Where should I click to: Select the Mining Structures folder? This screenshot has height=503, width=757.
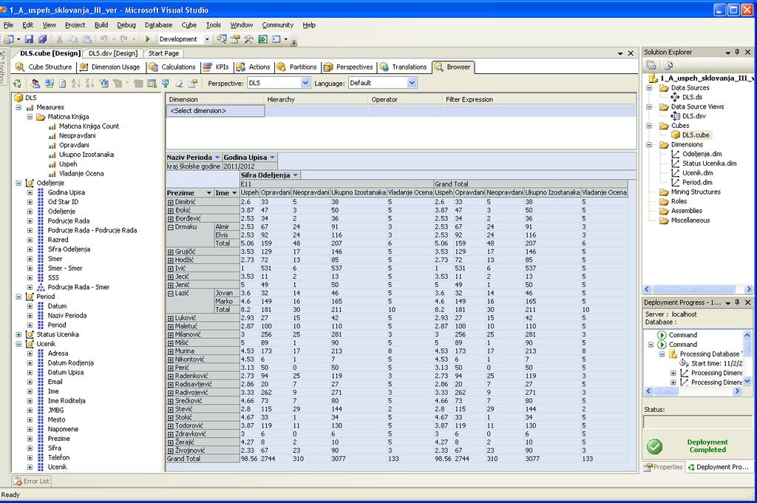tap(696, 192)
